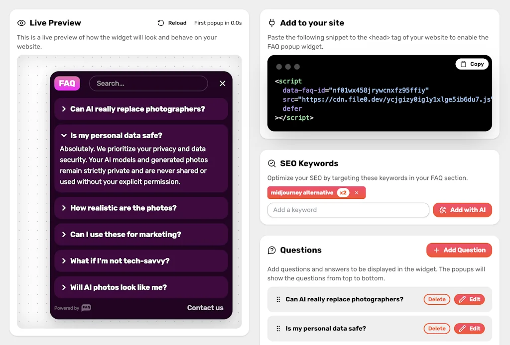The width and height of the screenshot is (510, 345).
Task: Click the Contact us link in widget
Action: (x=205, y=308)
